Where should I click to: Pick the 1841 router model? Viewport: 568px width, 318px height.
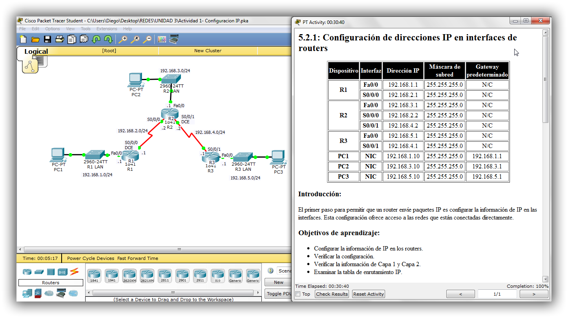point(93,275)
